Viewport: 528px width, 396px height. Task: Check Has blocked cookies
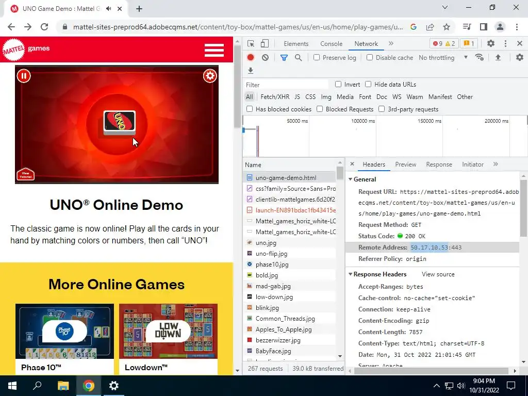point(250,109)
